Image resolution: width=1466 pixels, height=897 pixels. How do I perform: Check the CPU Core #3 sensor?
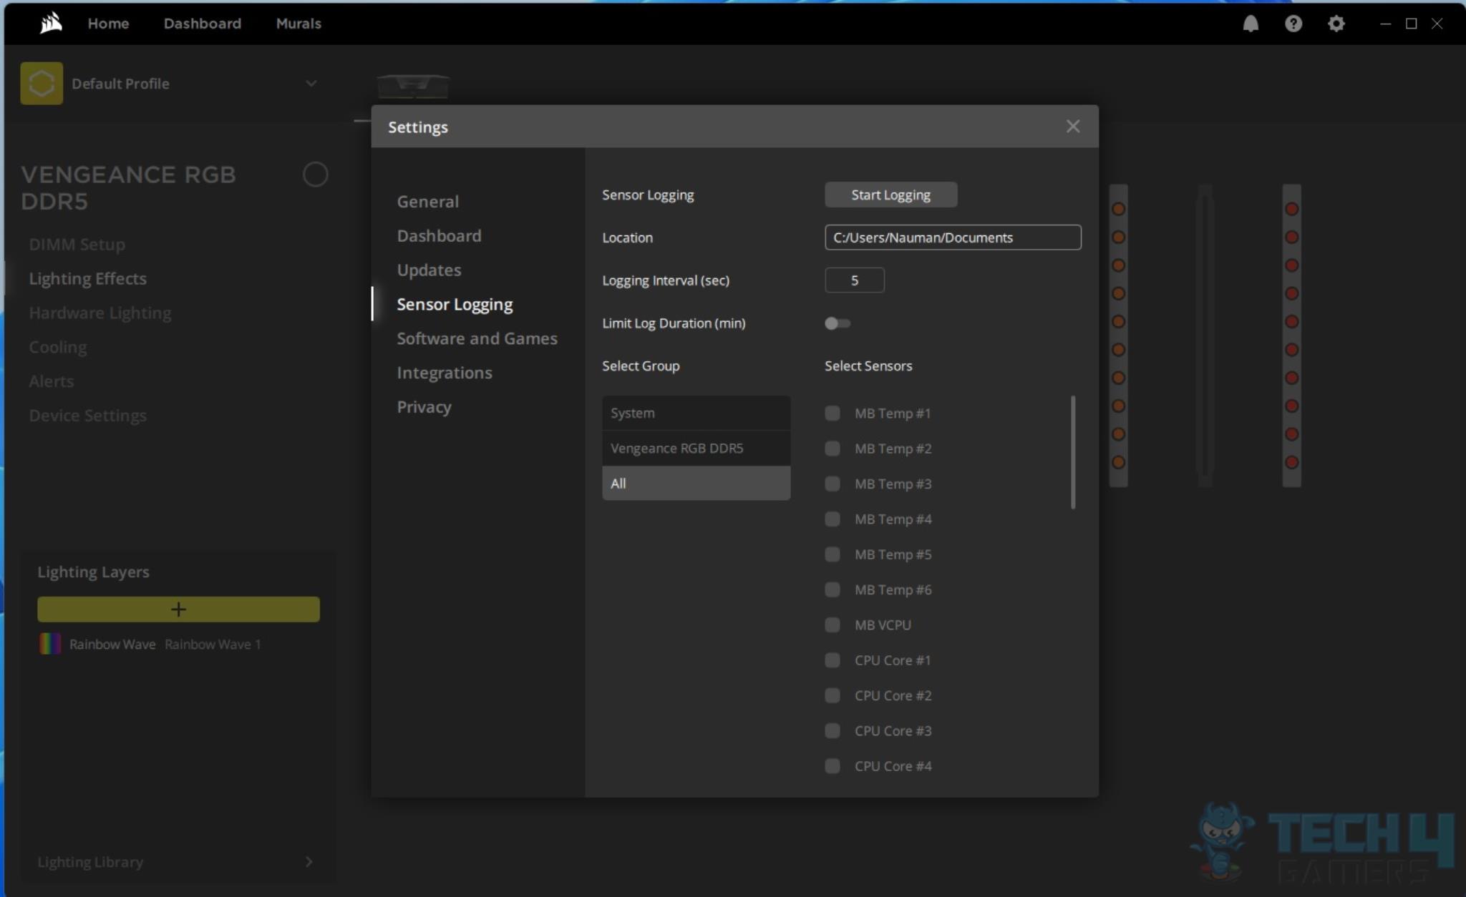pyautogui.click(x=832, y=731)
